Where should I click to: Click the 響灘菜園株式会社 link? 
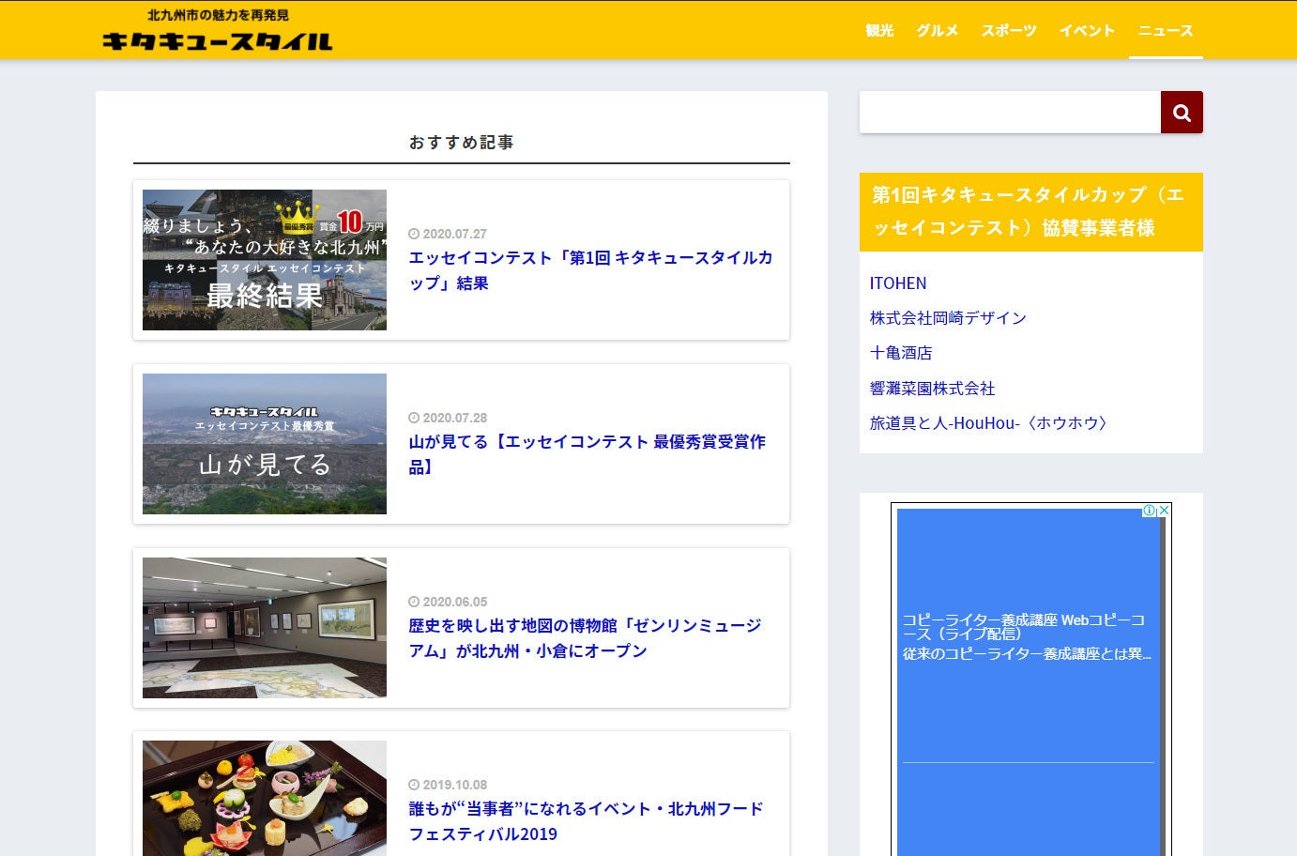932,389
